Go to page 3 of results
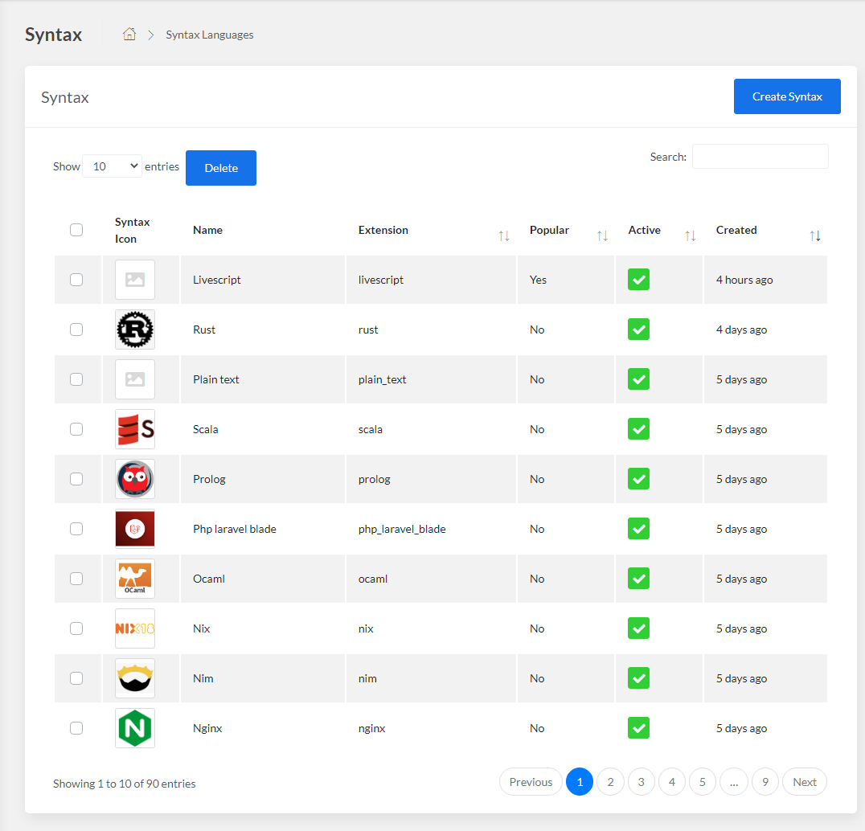 point(641,782)
